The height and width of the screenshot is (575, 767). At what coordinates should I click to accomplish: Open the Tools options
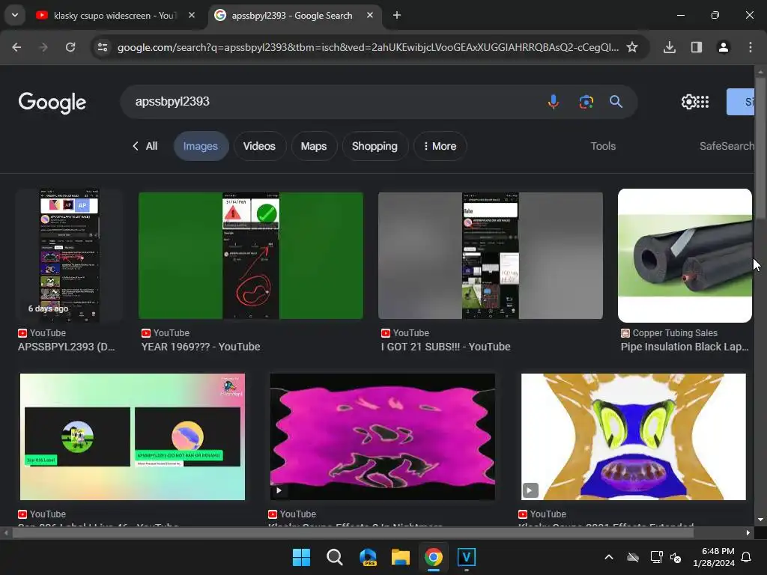point(603,146)
